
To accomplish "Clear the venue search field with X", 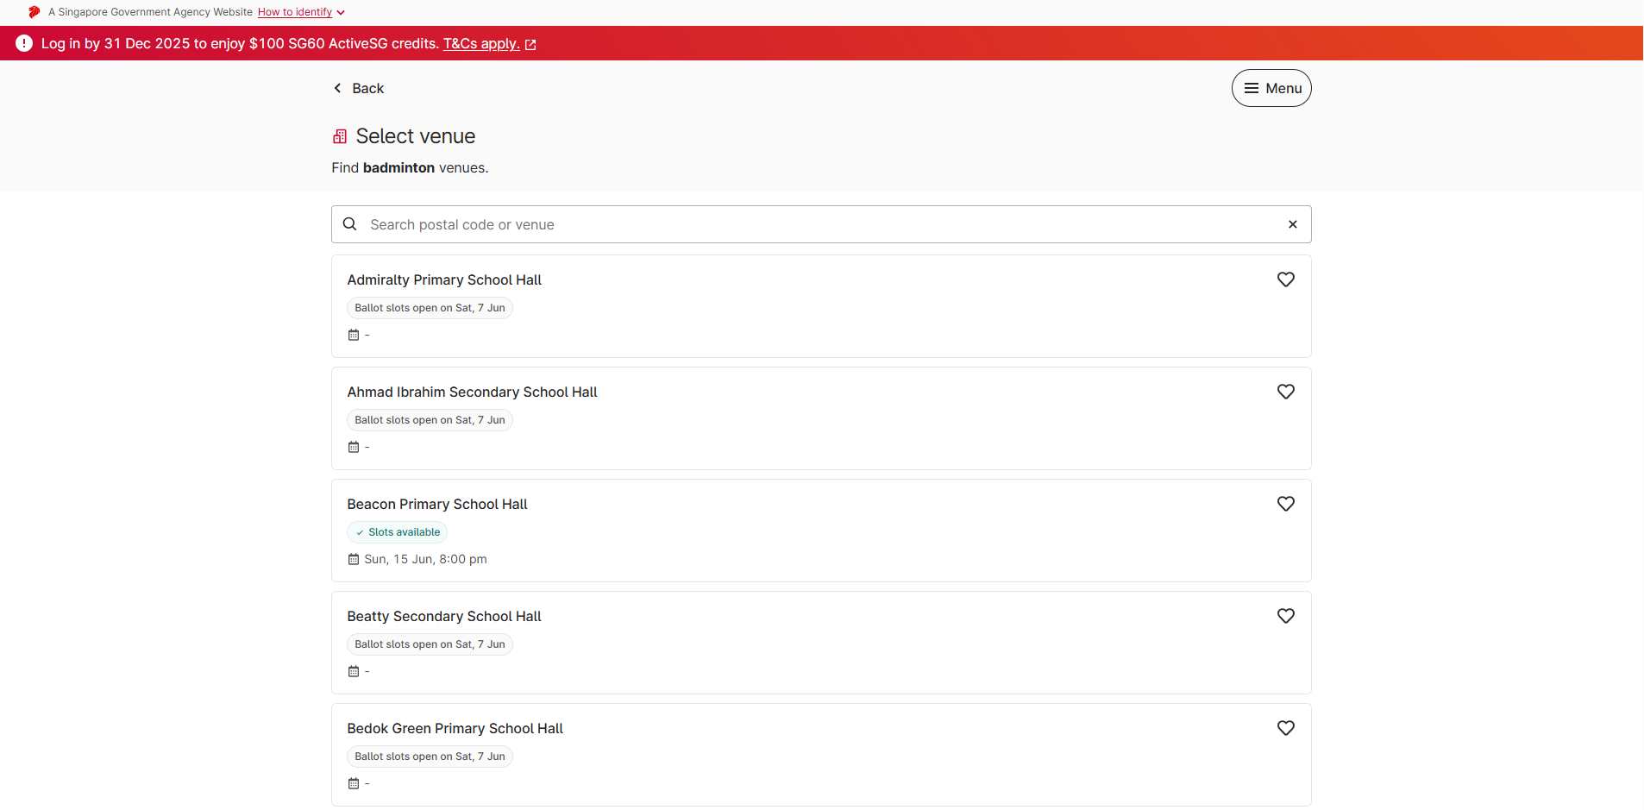I will pyautogui.click(x=1292, y=224).
